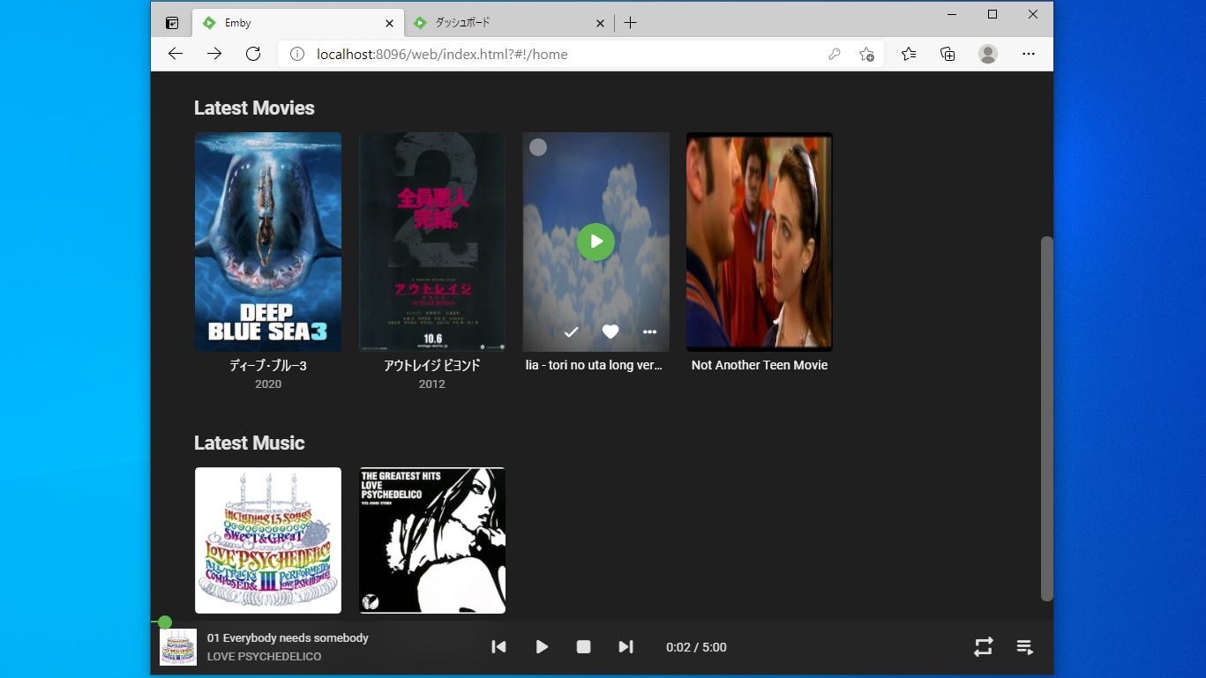Screen dimensions: 1206x678
Task: Open the tab actions menu icon
Action: click(x=172, y=23)
